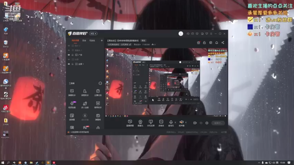Add a 直播屏幕 screen capture source
The width and height of the screenshot is (294, 165).
pyautogui.click(x=130, y=123)
